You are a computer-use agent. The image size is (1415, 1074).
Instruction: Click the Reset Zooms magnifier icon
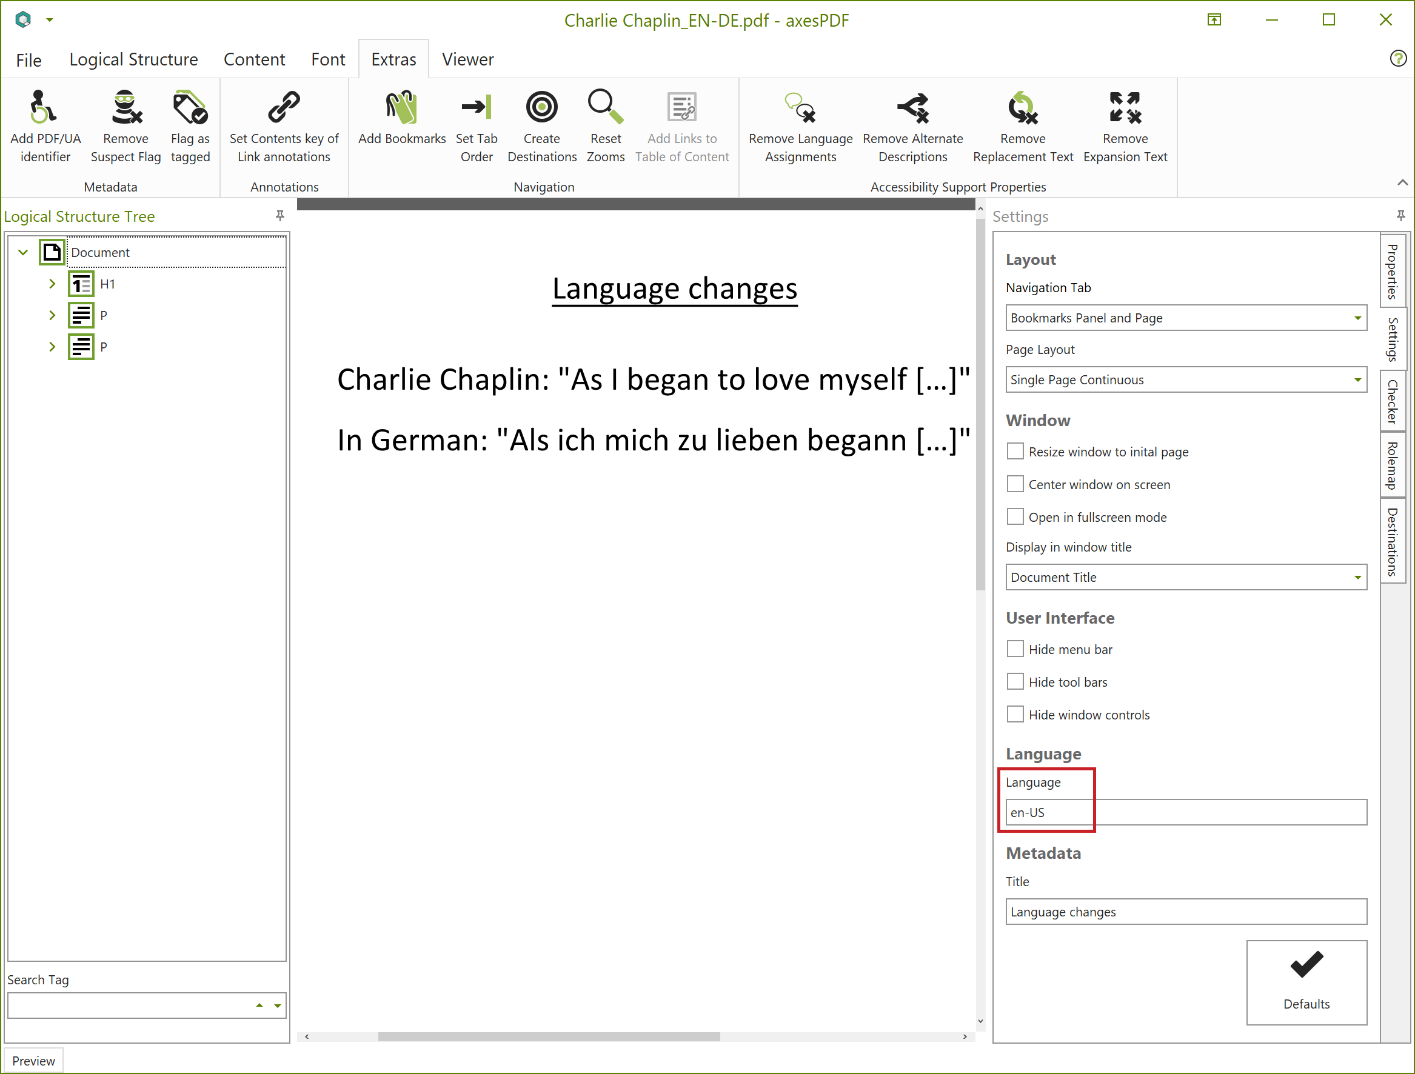pos(605,107)
